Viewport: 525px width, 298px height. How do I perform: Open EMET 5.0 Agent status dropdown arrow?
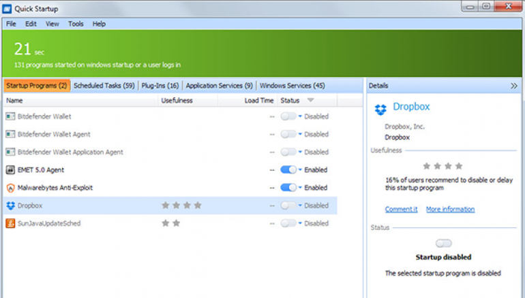[x=300, y=169]
